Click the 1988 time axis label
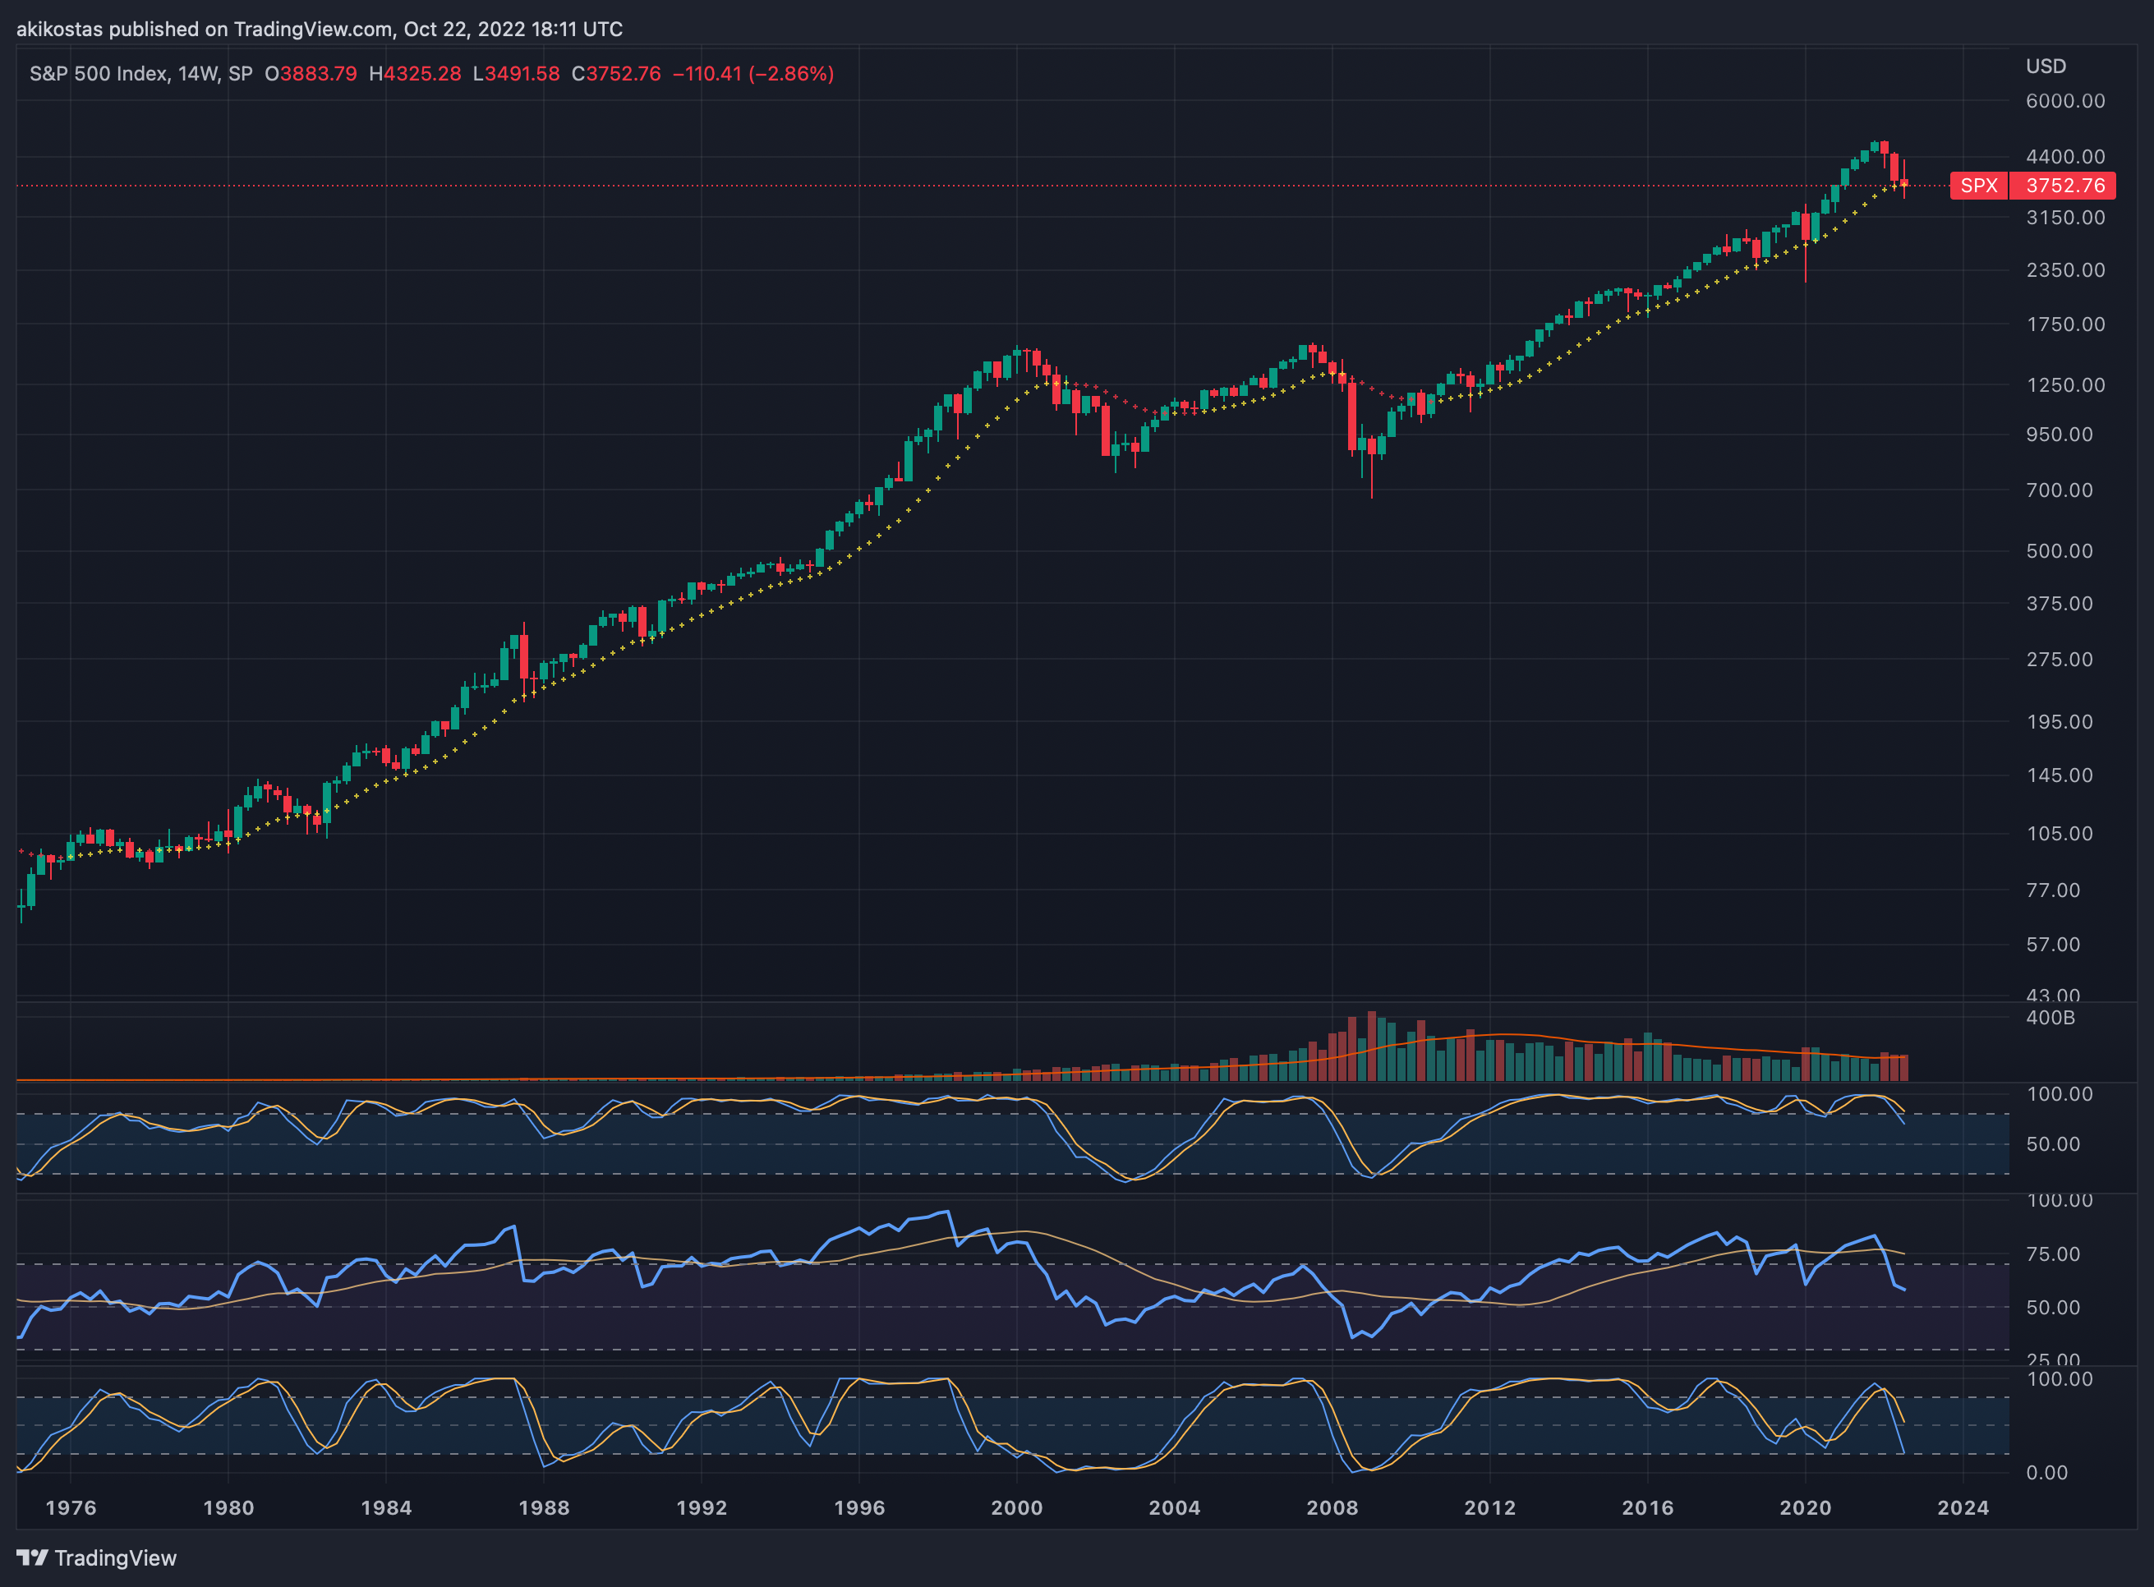The width and height of the screenshot is (2154, 1587). (x=544, y=1508)
